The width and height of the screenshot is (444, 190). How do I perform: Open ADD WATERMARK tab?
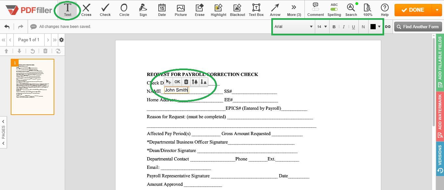coord(440,116)
